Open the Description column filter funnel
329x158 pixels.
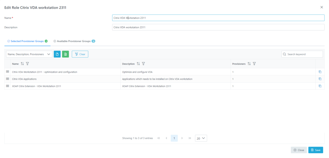coord(144,63)
